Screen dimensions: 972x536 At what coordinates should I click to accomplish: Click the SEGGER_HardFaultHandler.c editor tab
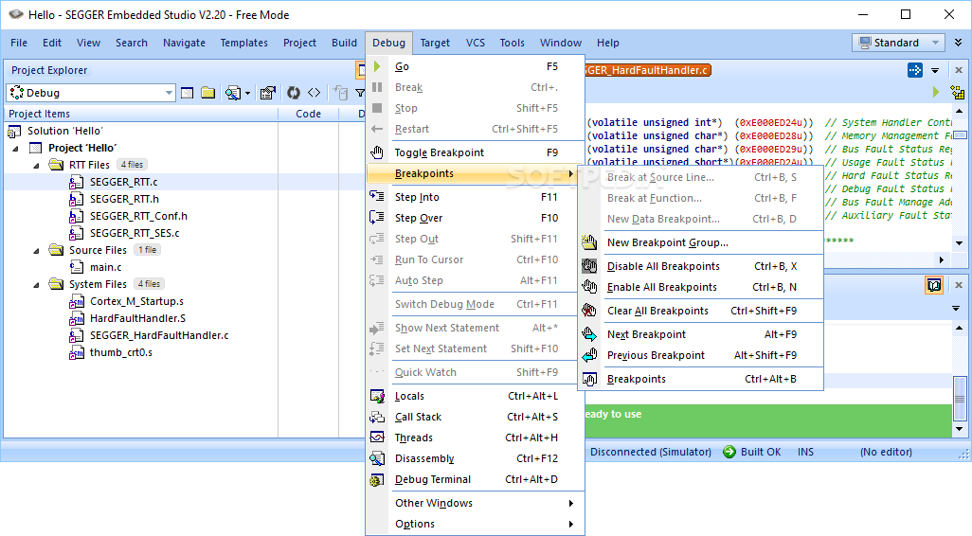(x=647, y=70)
